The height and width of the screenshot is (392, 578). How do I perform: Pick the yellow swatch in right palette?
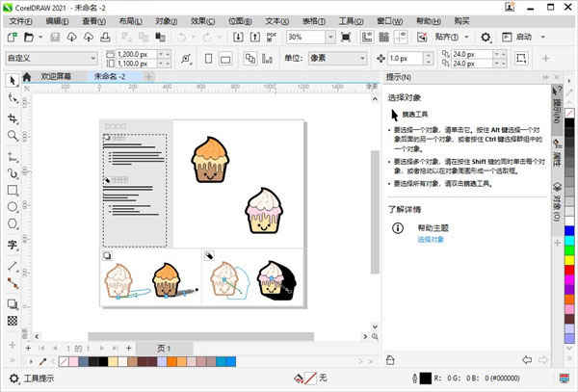[569, 260]
